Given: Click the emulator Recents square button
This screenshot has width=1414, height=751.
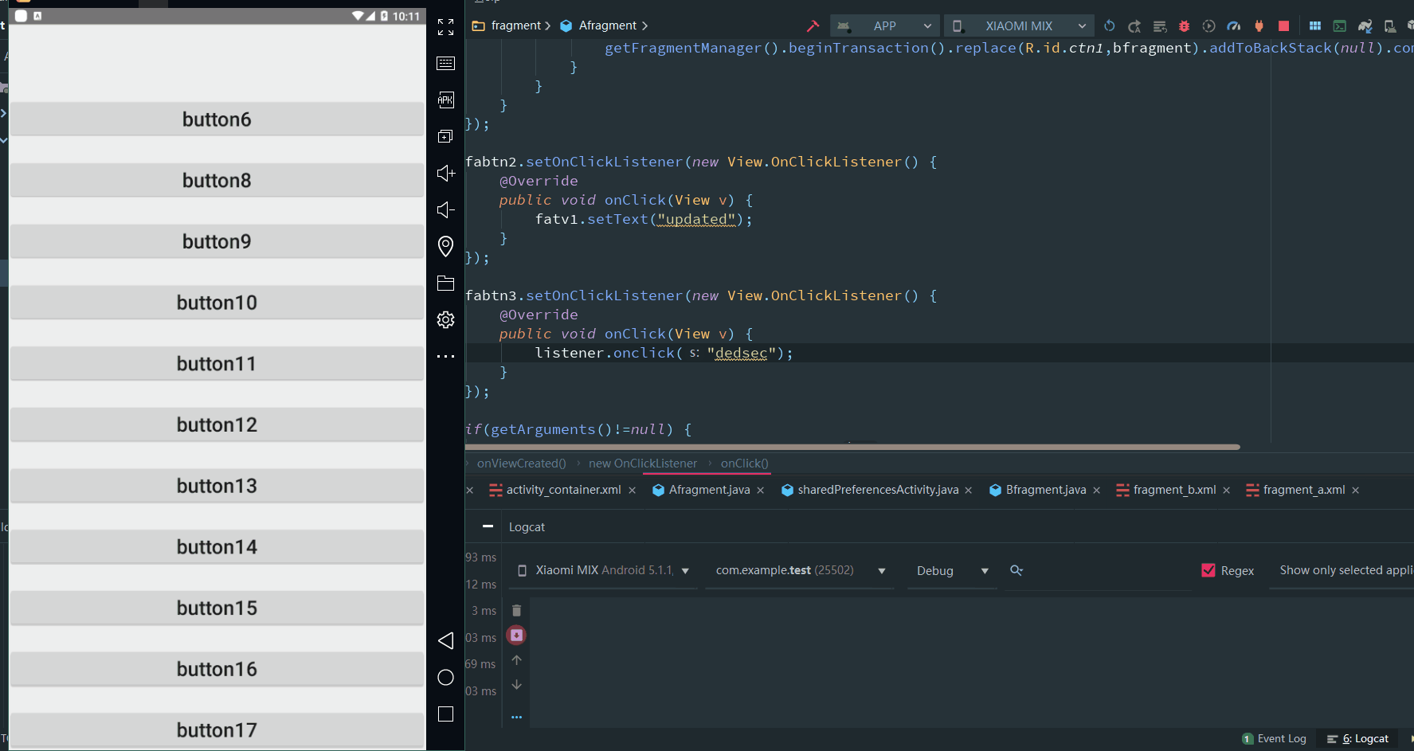Looking at the screenshot, I should (446, 714).
